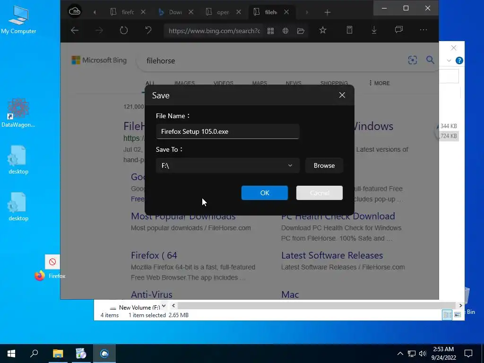Click the Cancel button in the Save dialog
This screenshot has height=363, width=484.
click(x=319, y=193)
